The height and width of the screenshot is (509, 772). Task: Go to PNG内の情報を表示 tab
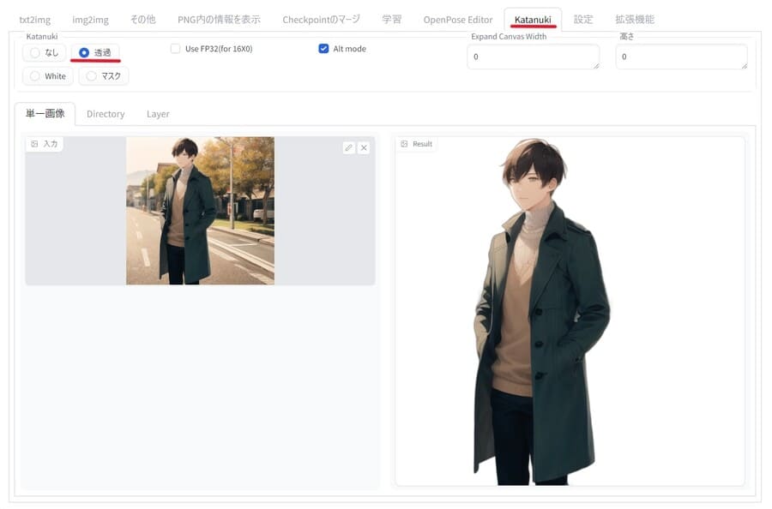click(219, 19)
